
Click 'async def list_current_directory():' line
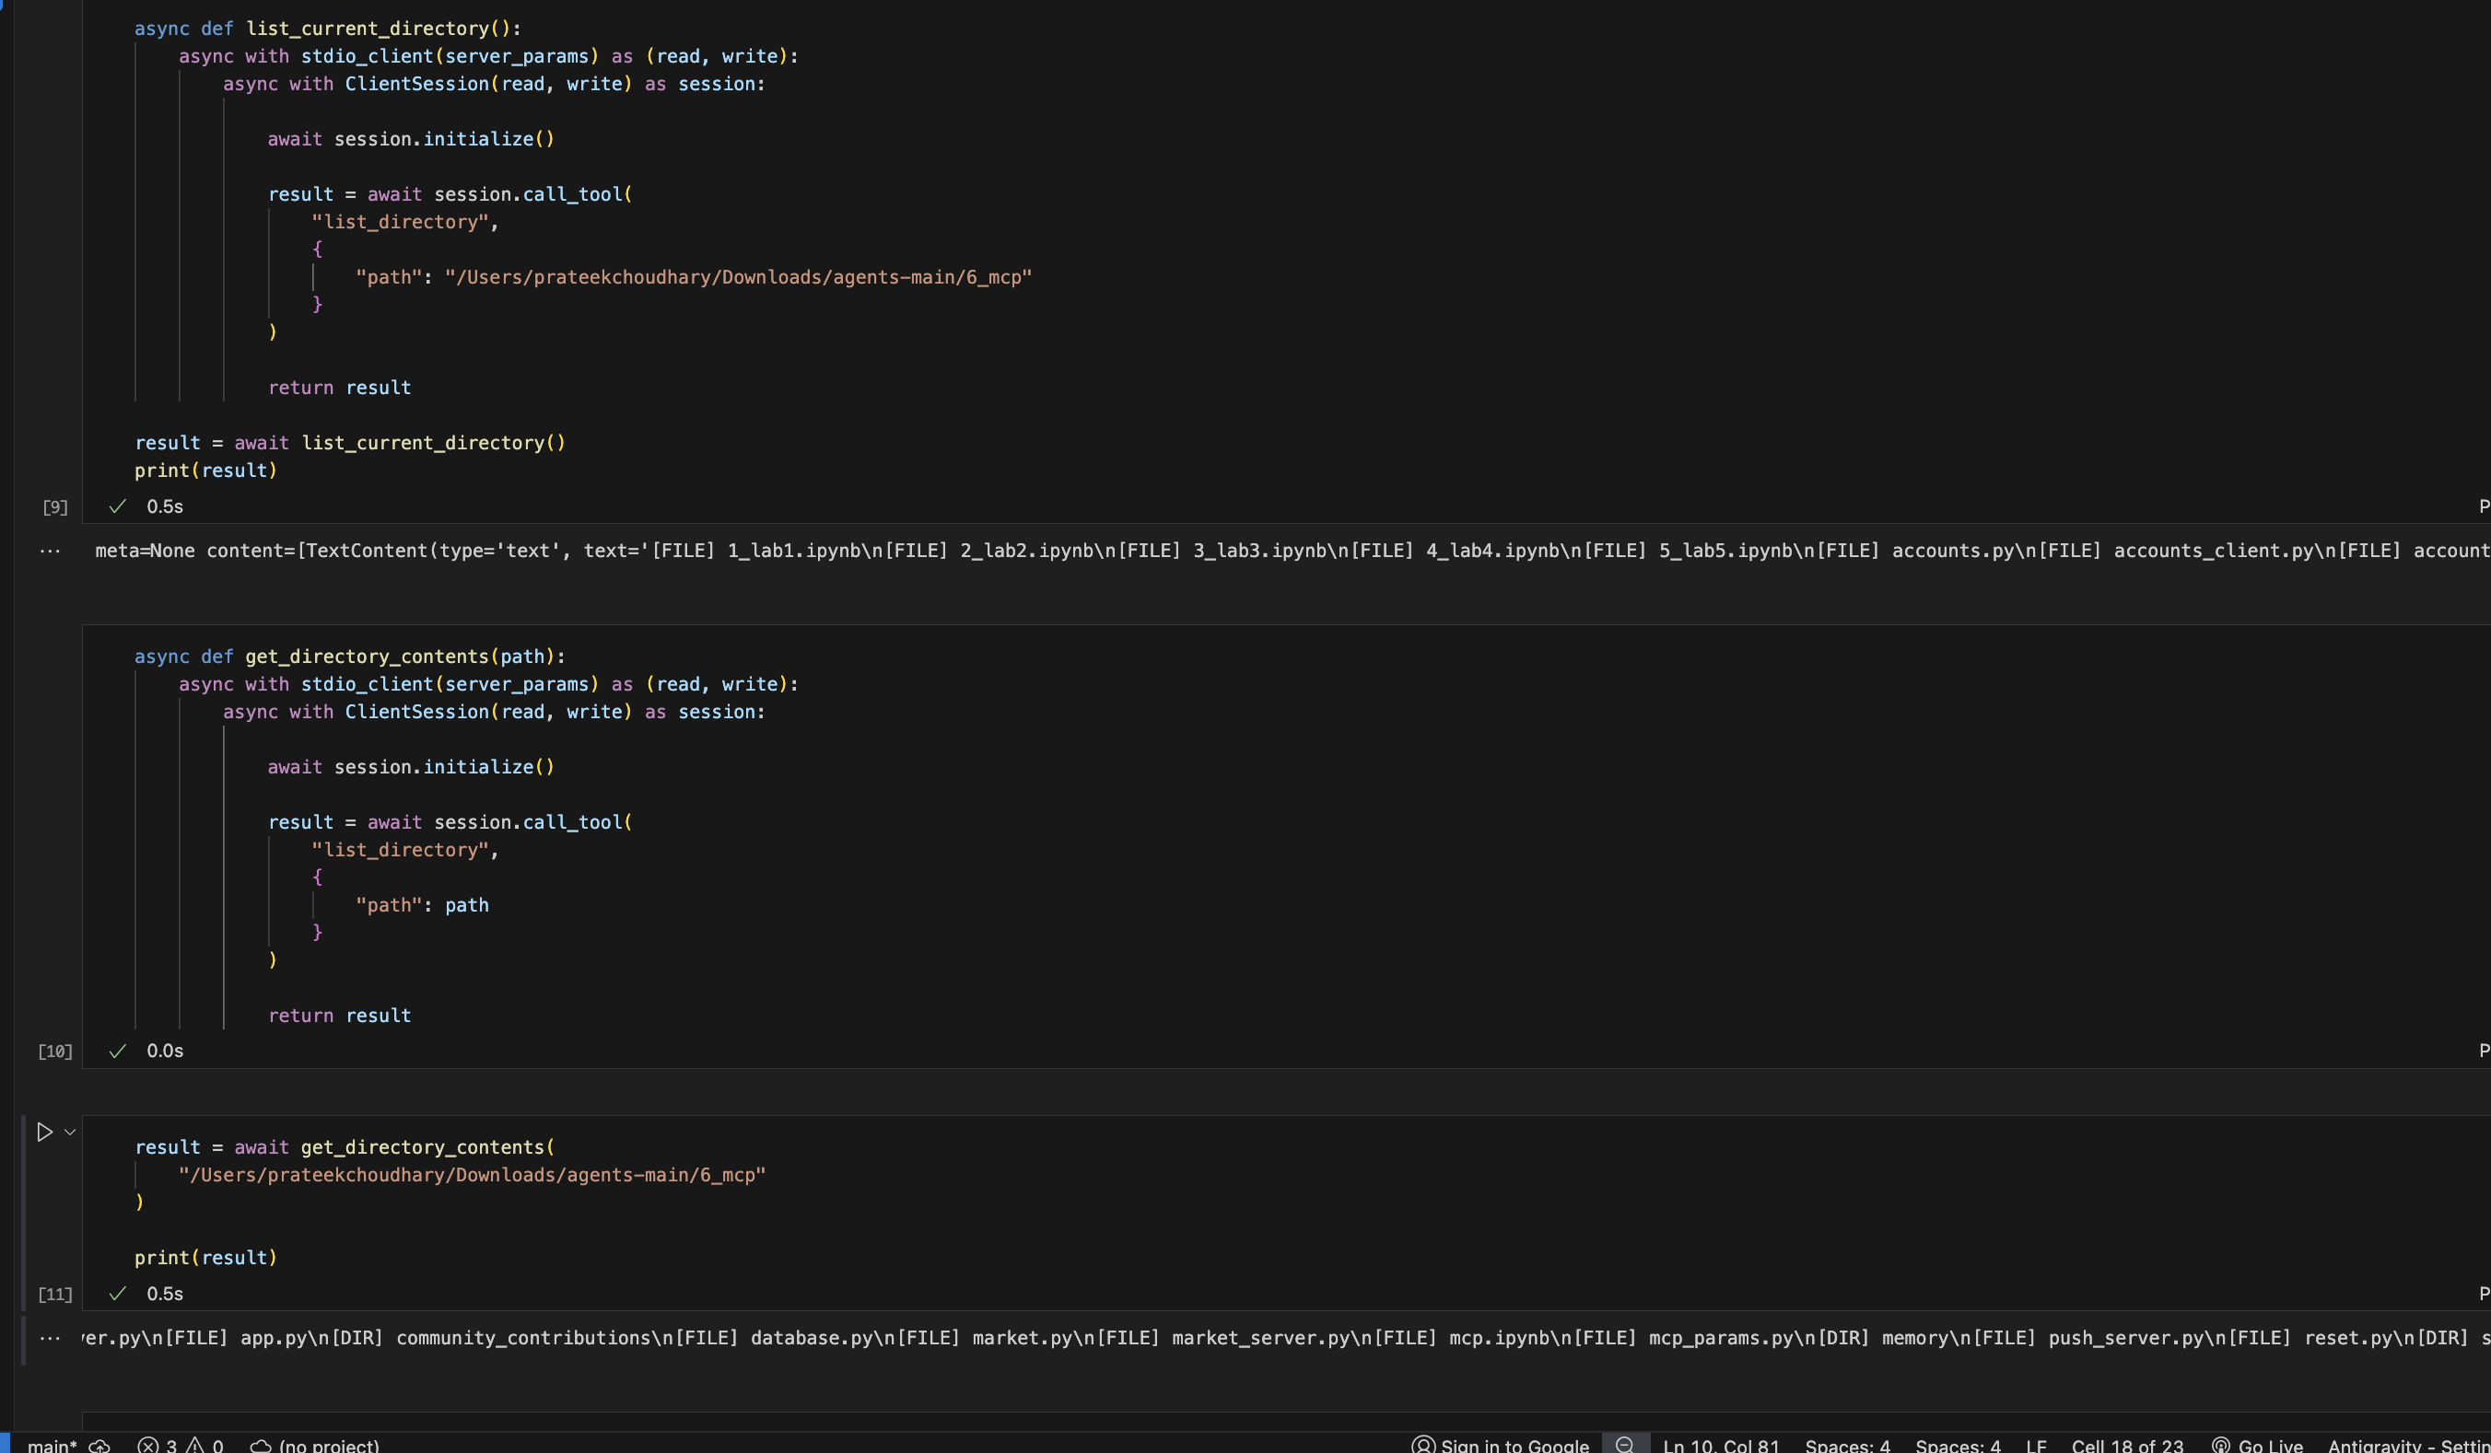click(328, 29)
